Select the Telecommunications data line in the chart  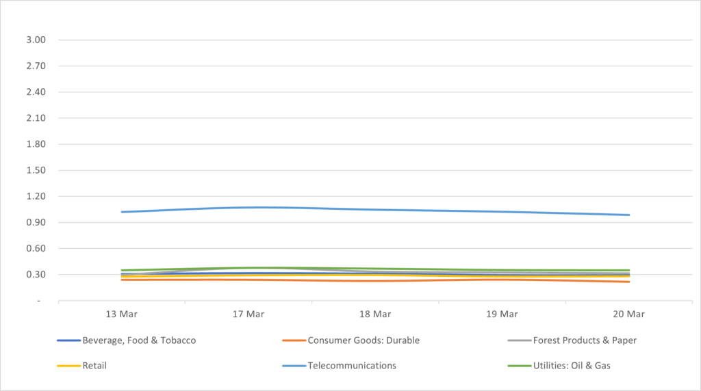pyautogui.click(x=375, y=209)
